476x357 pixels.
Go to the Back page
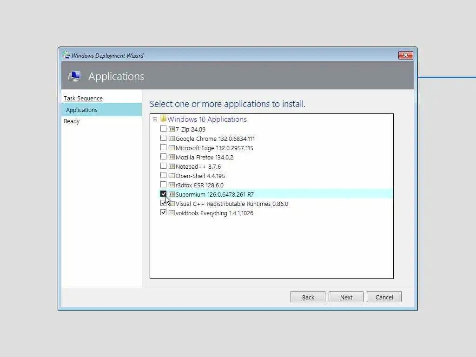point(308,297)
